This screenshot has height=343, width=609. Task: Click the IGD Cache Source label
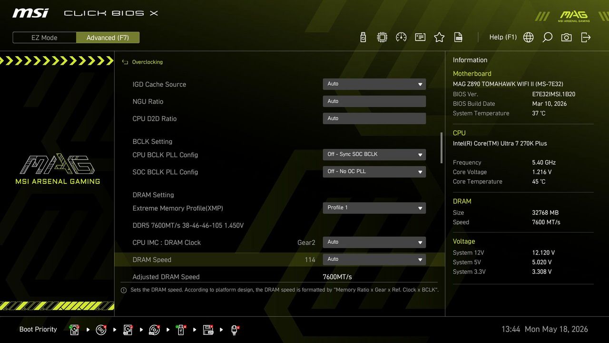pyautogui.click(x=159, y=84)
